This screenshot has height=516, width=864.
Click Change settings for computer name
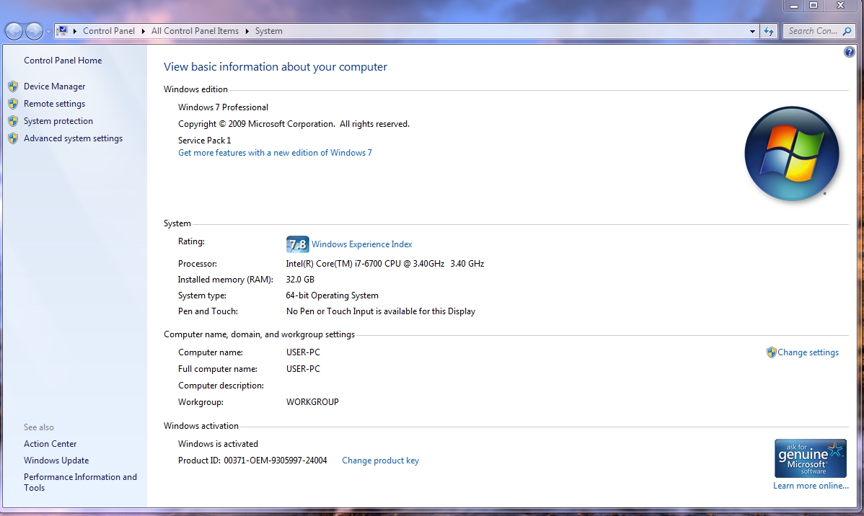tap(808, 352)
